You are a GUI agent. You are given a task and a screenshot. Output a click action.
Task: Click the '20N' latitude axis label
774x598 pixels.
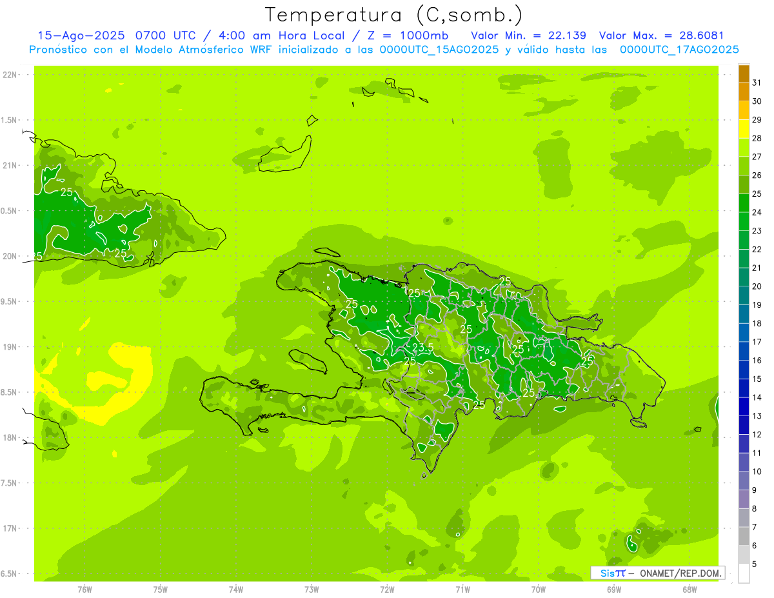click(10, 257)
